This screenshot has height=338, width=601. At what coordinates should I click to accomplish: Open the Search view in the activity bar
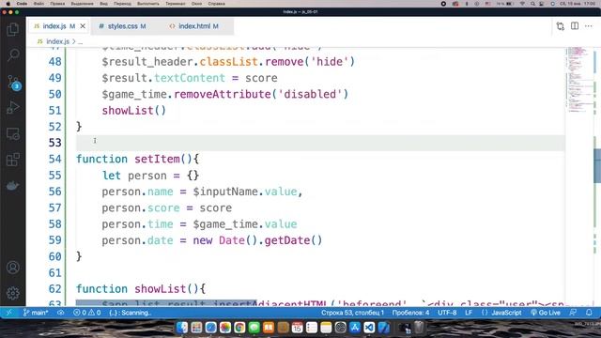[12, 54]
